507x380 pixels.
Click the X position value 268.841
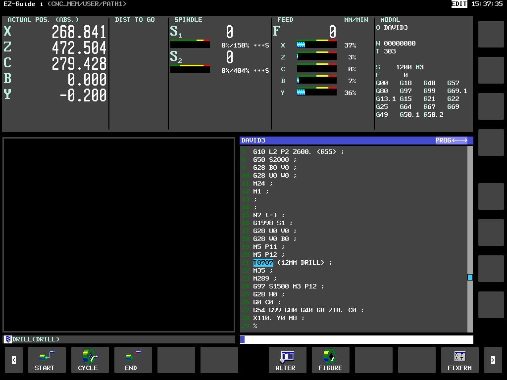[79, 32]
